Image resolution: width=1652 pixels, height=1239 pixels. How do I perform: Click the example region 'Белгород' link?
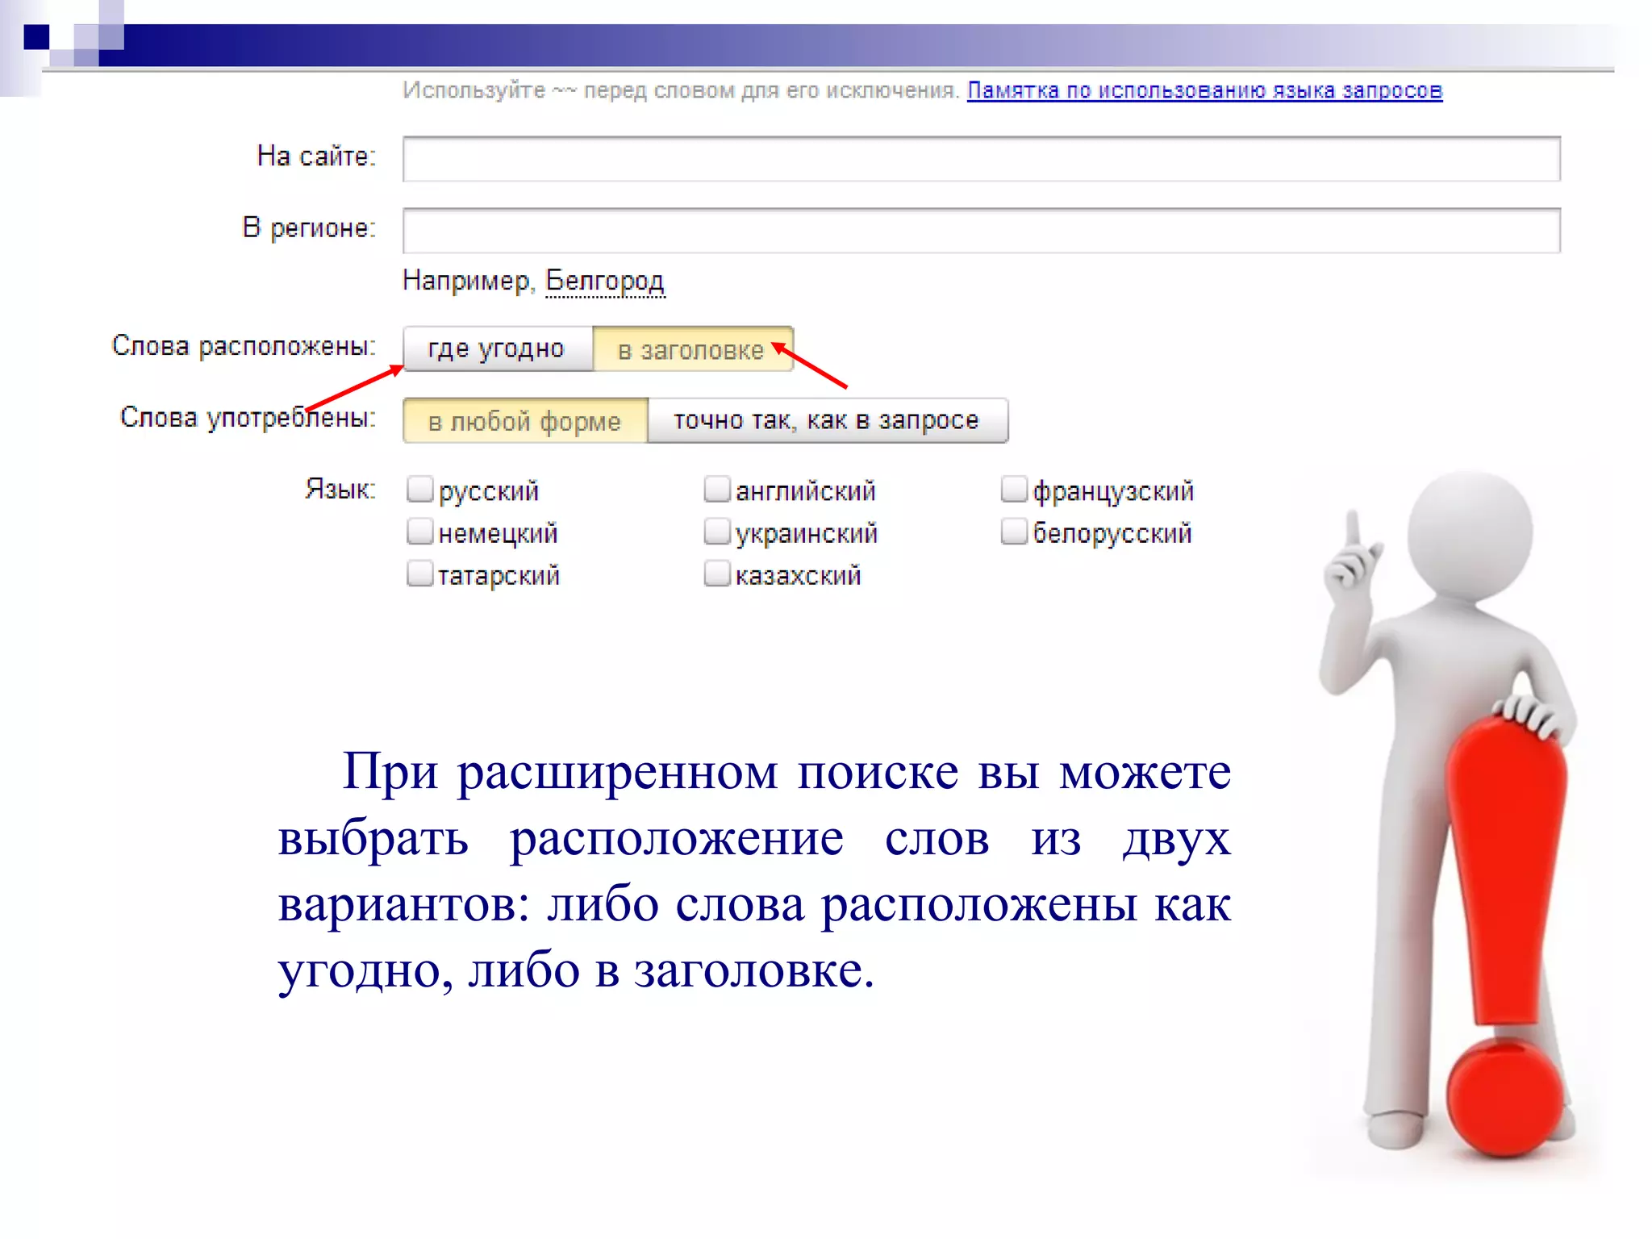[x=605, y=281]
